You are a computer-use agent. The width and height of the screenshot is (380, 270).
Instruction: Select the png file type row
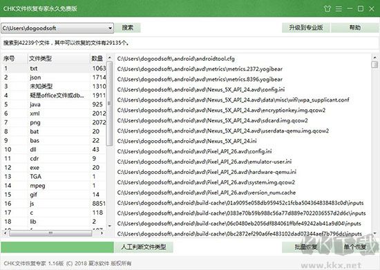pyautogui.click(x=54, y=122)
